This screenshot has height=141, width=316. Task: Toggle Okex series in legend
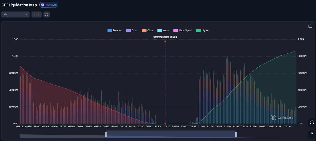(148, 30)
